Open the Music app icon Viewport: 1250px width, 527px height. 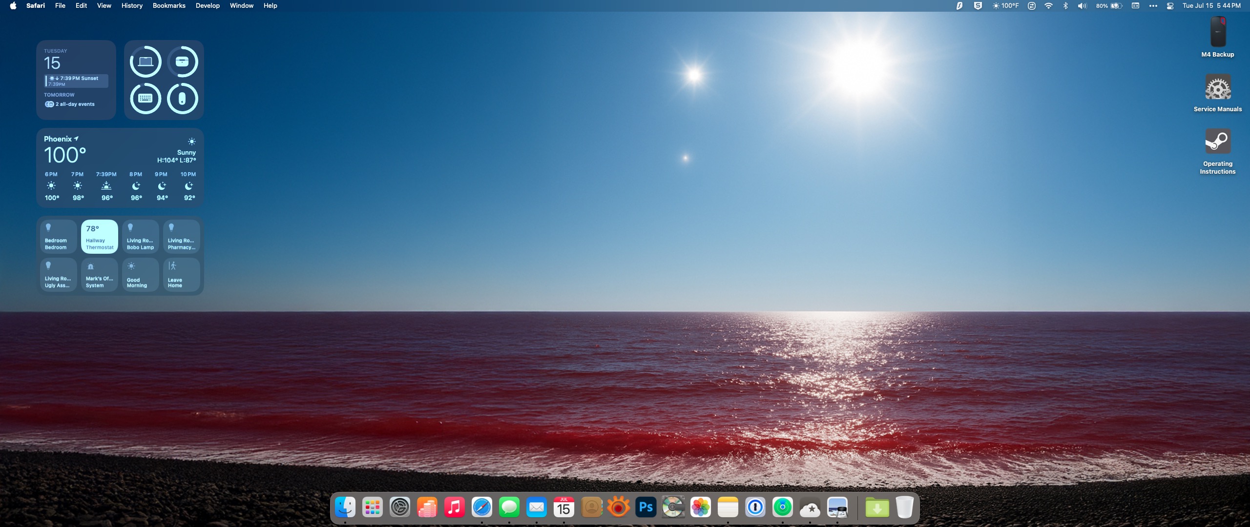tap(454, 507)
